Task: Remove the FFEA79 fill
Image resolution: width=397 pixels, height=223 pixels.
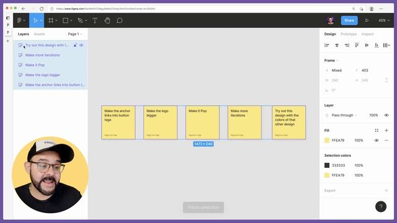Action: point(386,141)
